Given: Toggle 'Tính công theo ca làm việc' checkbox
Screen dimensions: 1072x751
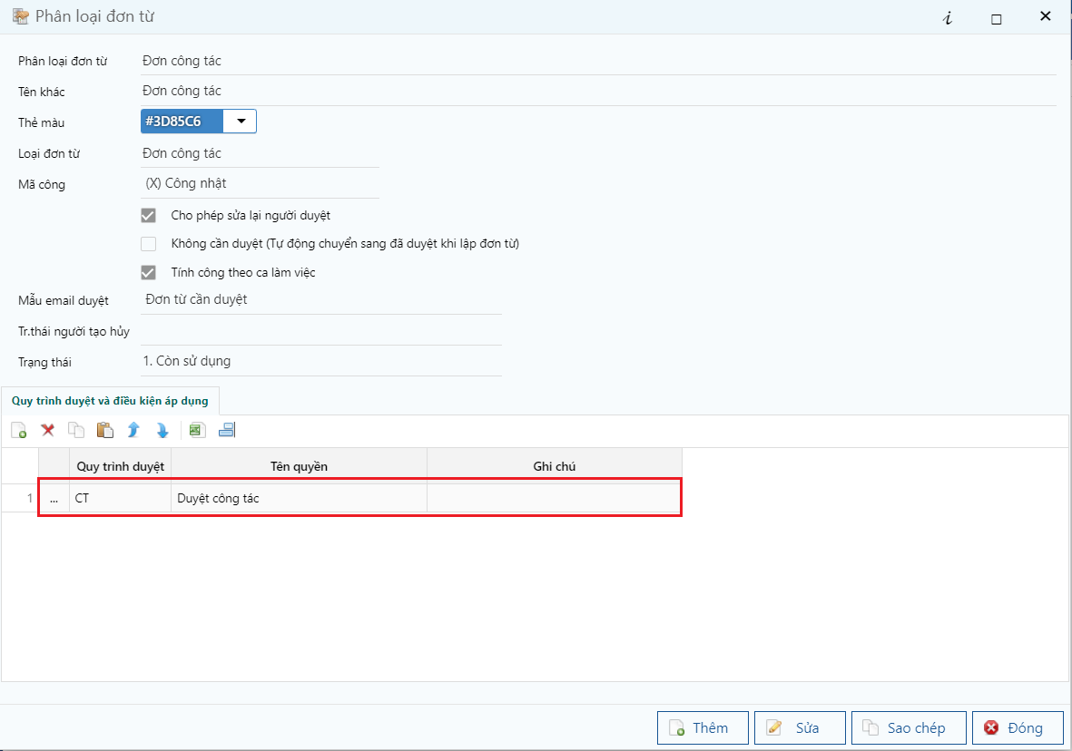Looking at the screenshot, I should tap(149, 272).
